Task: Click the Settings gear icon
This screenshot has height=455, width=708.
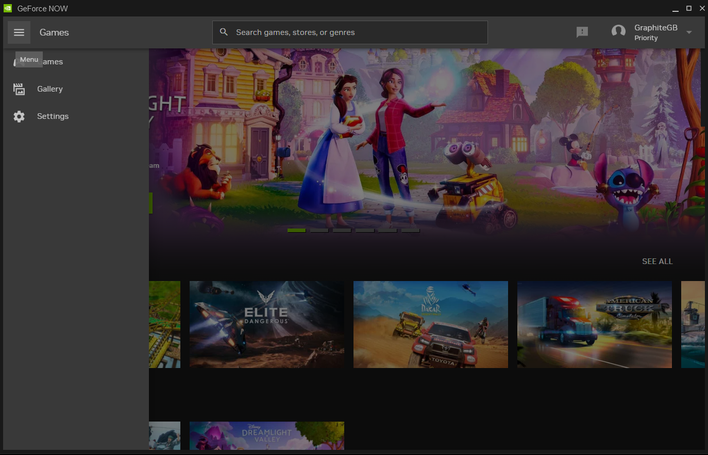Action: [x=19, y=116]
